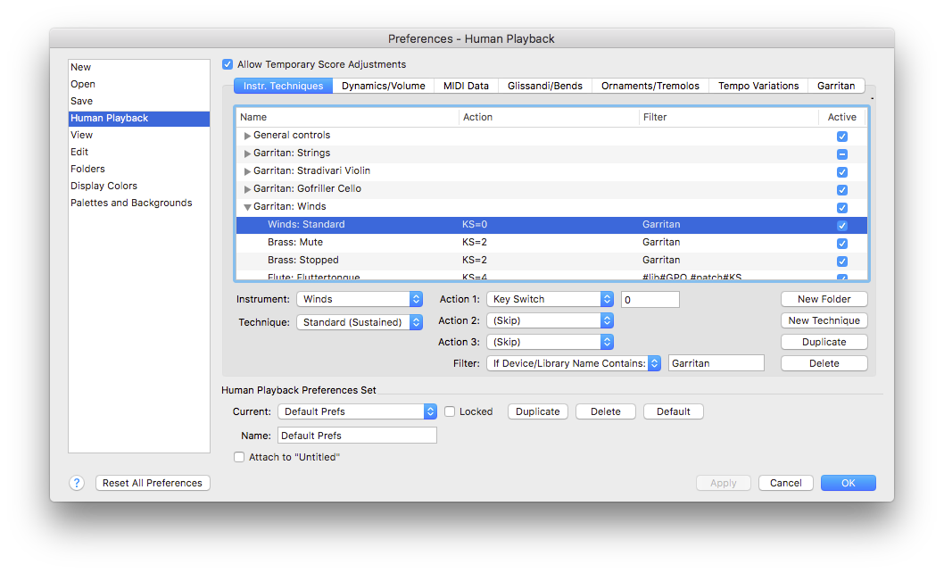944x573 pixels.
Task: Select the Brass: Mute technique row
Action: click(x=551, y=243)
